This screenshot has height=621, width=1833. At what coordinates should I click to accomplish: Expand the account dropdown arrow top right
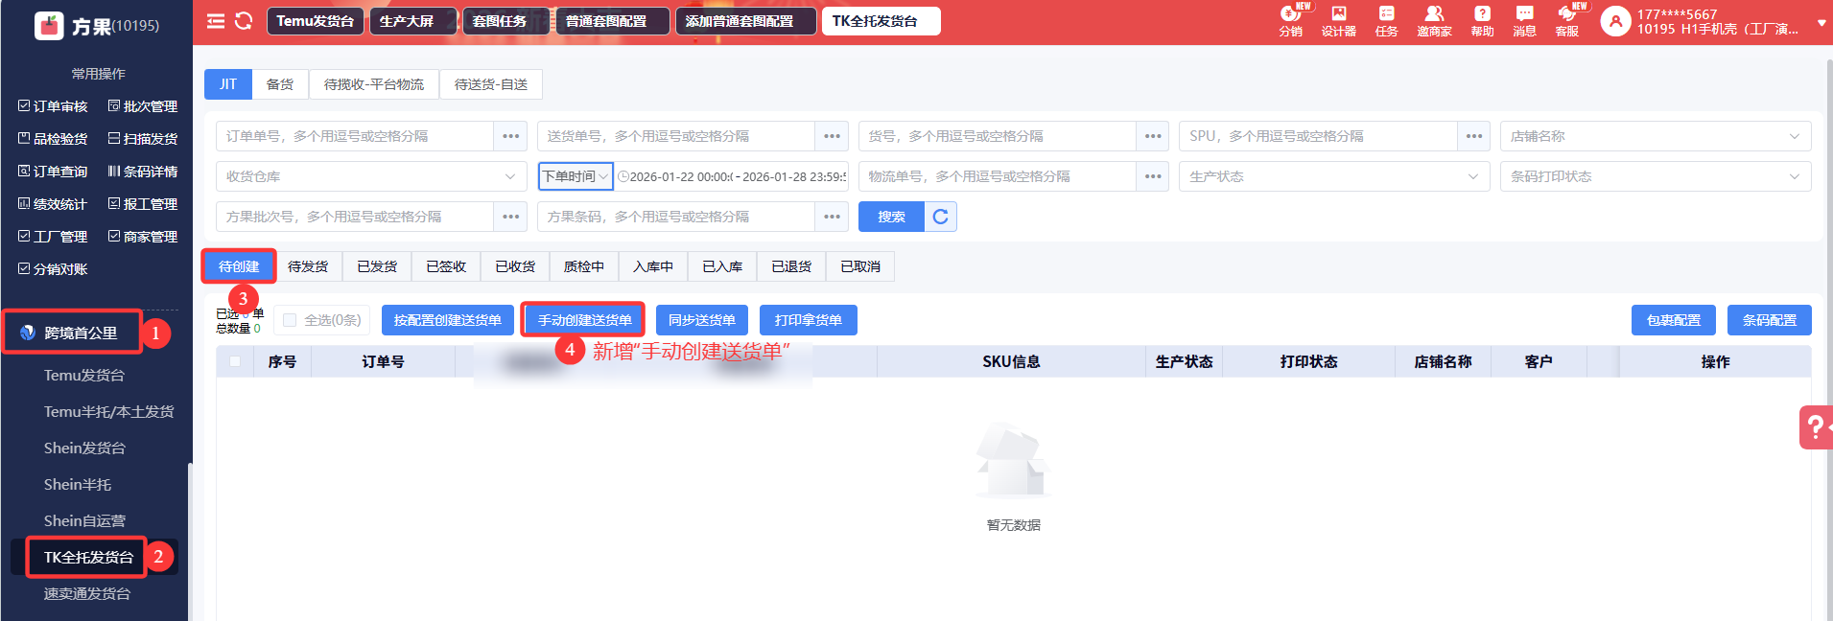(x=1821, y=22)
